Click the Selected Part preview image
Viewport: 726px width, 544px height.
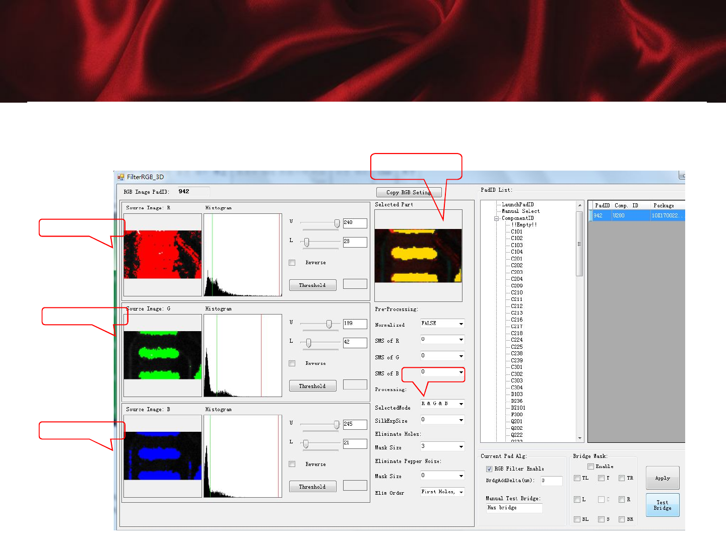click(x=418, y=256)
